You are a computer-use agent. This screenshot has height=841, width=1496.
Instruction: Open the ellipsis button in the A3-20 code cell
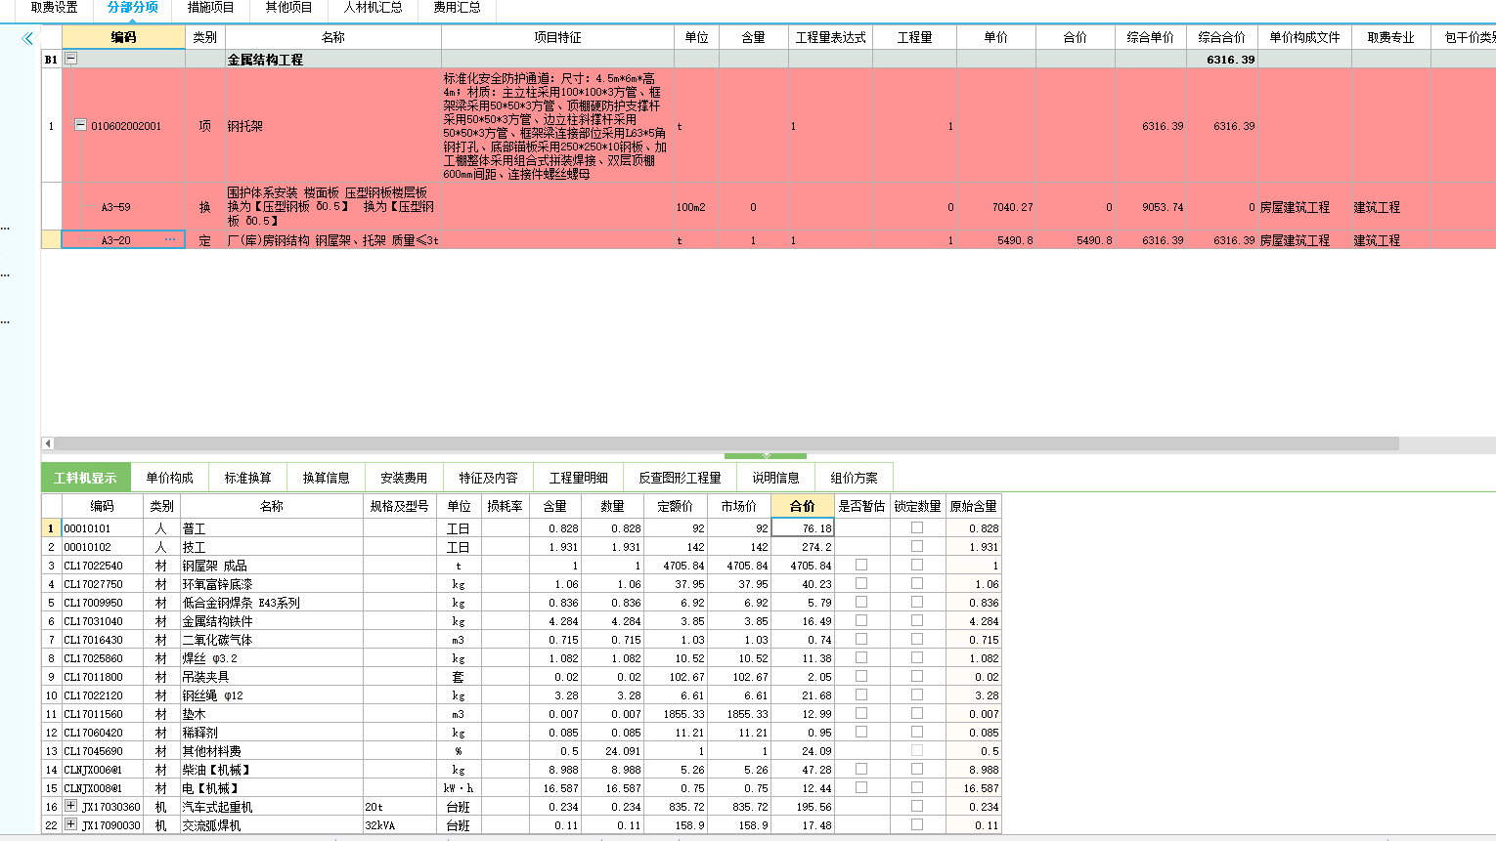click(171, 239)
